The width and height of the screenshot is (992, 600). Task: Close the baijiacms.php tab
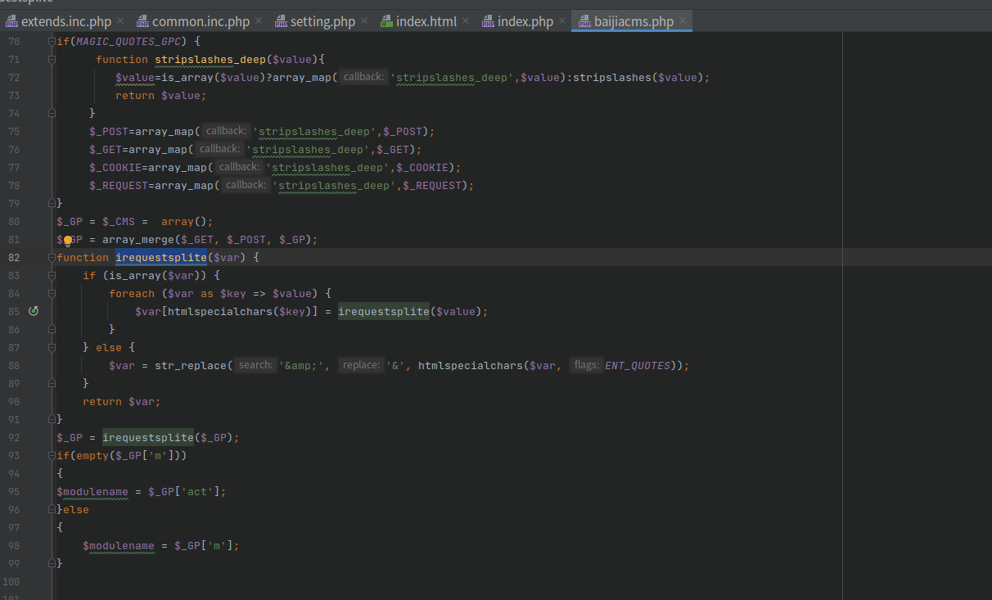[x=683, y=21]
